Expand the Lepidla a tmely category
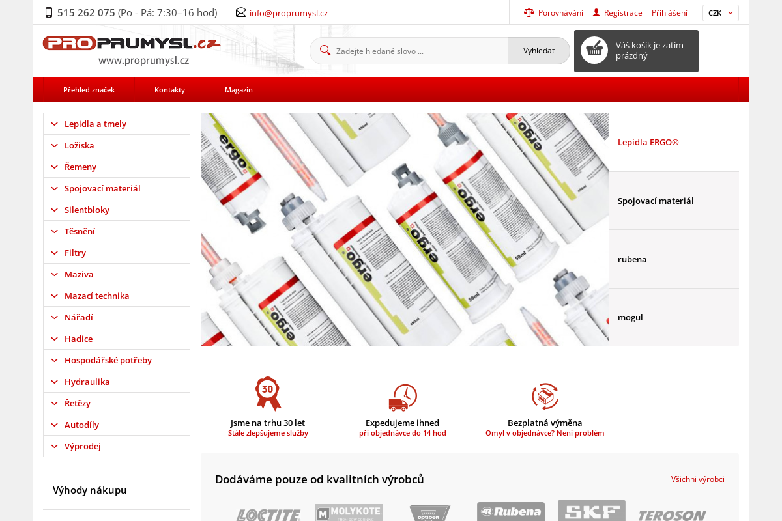This screenshot has width=782, height=521. point(95,124)
